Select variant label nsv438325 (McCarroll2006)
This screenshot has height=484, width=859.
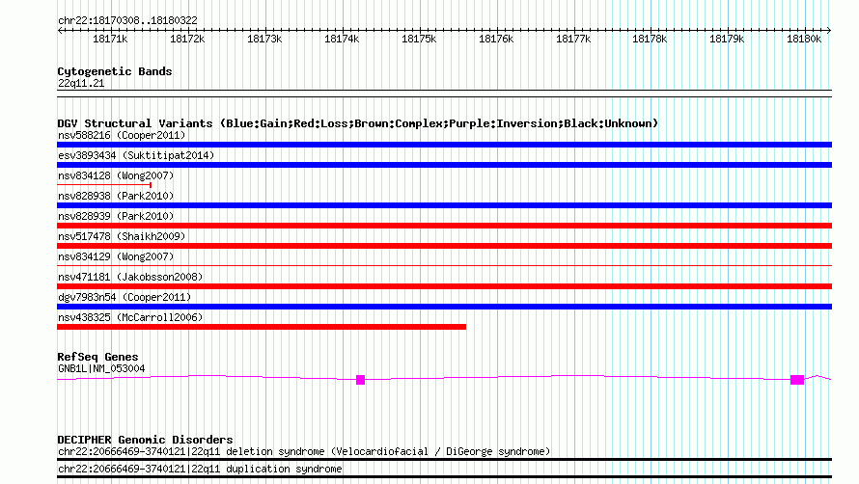click(x=130, y=317)
